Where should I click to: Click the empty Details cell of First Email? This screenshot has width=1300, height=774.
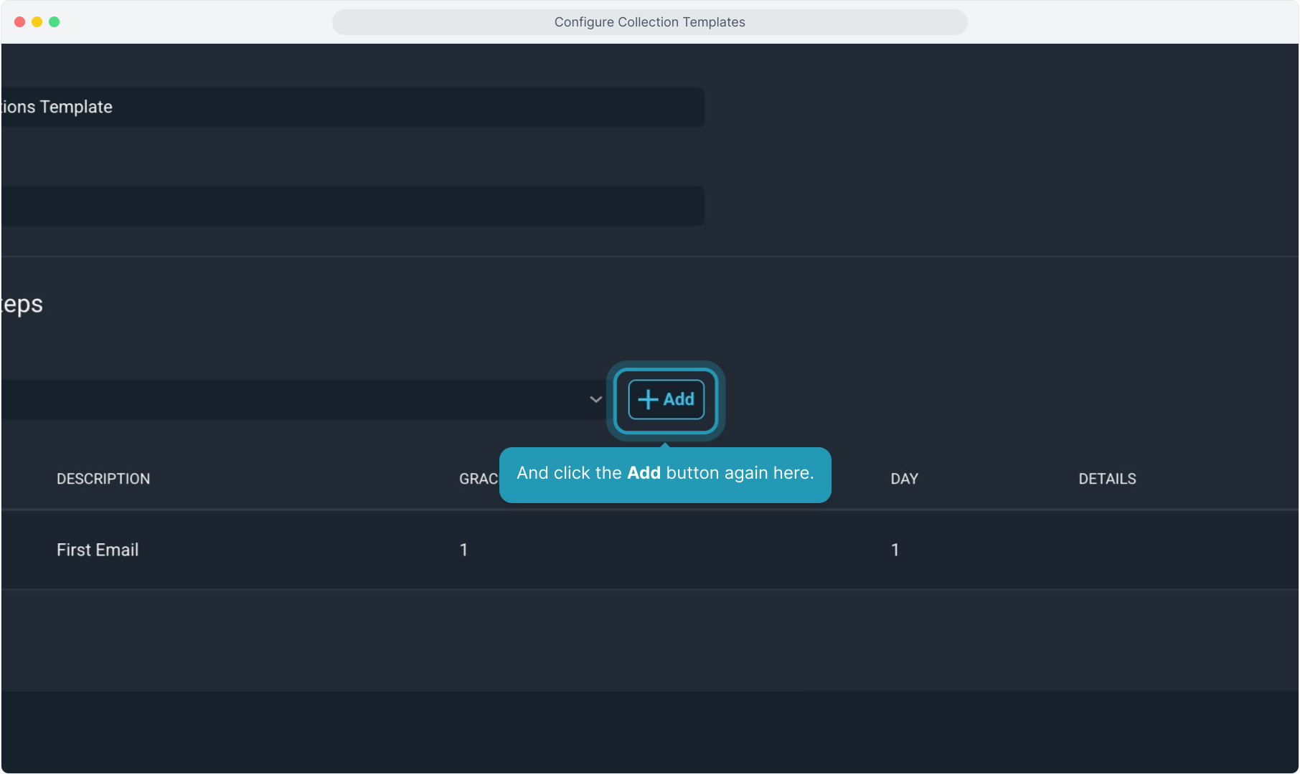click(1107, 550)
